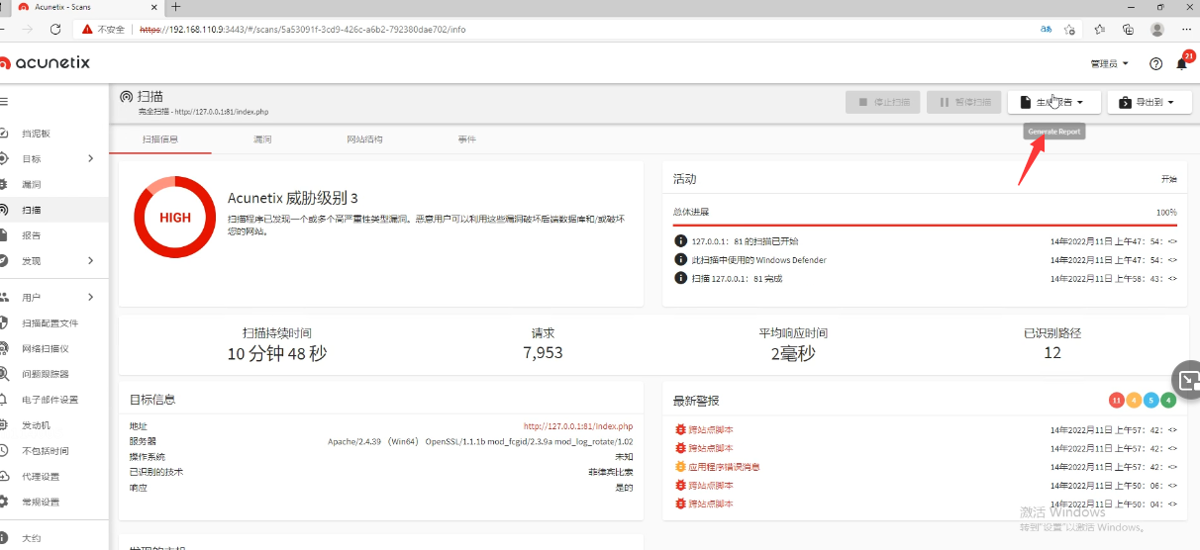Open 挡泥板 dashboard in the sidebar
This screenshot has height=550, width=1200.
(36, 133)
